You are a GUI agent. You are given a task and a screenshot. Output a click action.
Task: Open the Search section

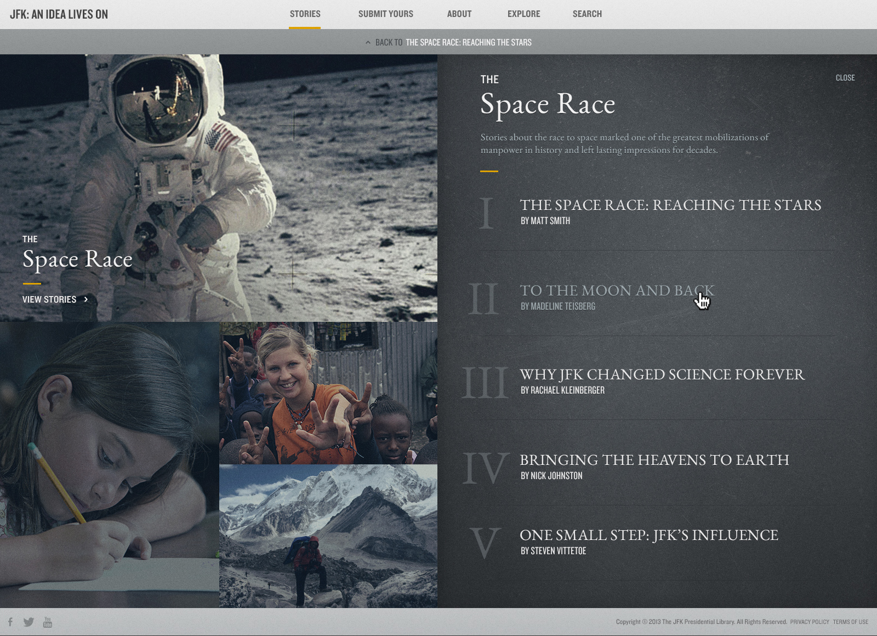[x=587, y=14]
